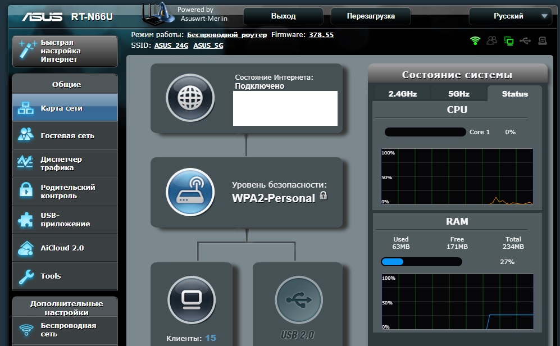560x346 pixels.
Task: Click the Core 1 0% value
Action: [x=511, y=132]
